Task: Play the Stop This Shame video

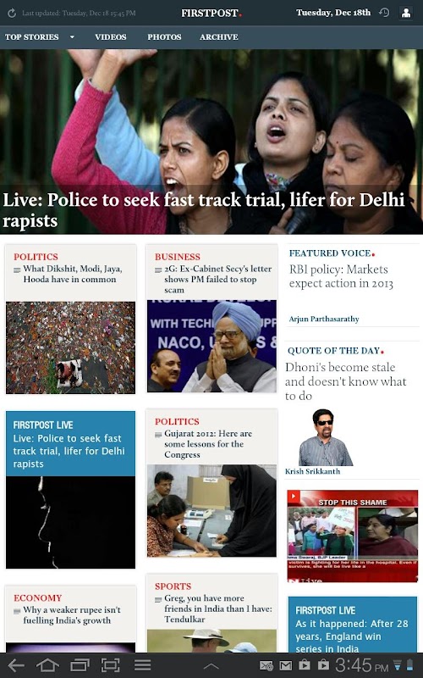Action: pyautogui.click(x=353, y=536)
